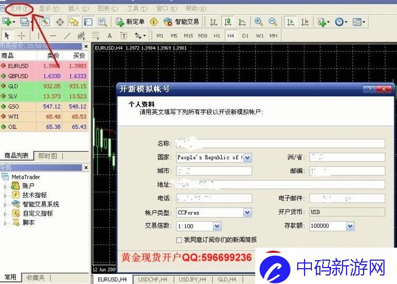Image resolution: width=397 pixels, height=284 pixels.
Task: Open the 文件 menu
Action: pyautogui.click(x=19, y=9)
